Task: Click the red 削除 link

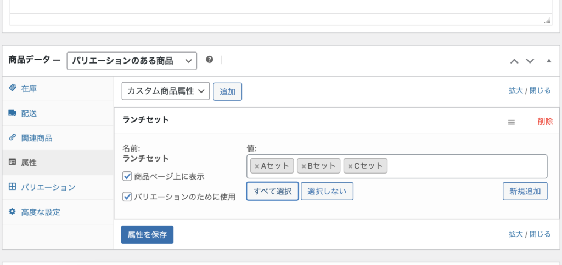Action: pos(545,122)
